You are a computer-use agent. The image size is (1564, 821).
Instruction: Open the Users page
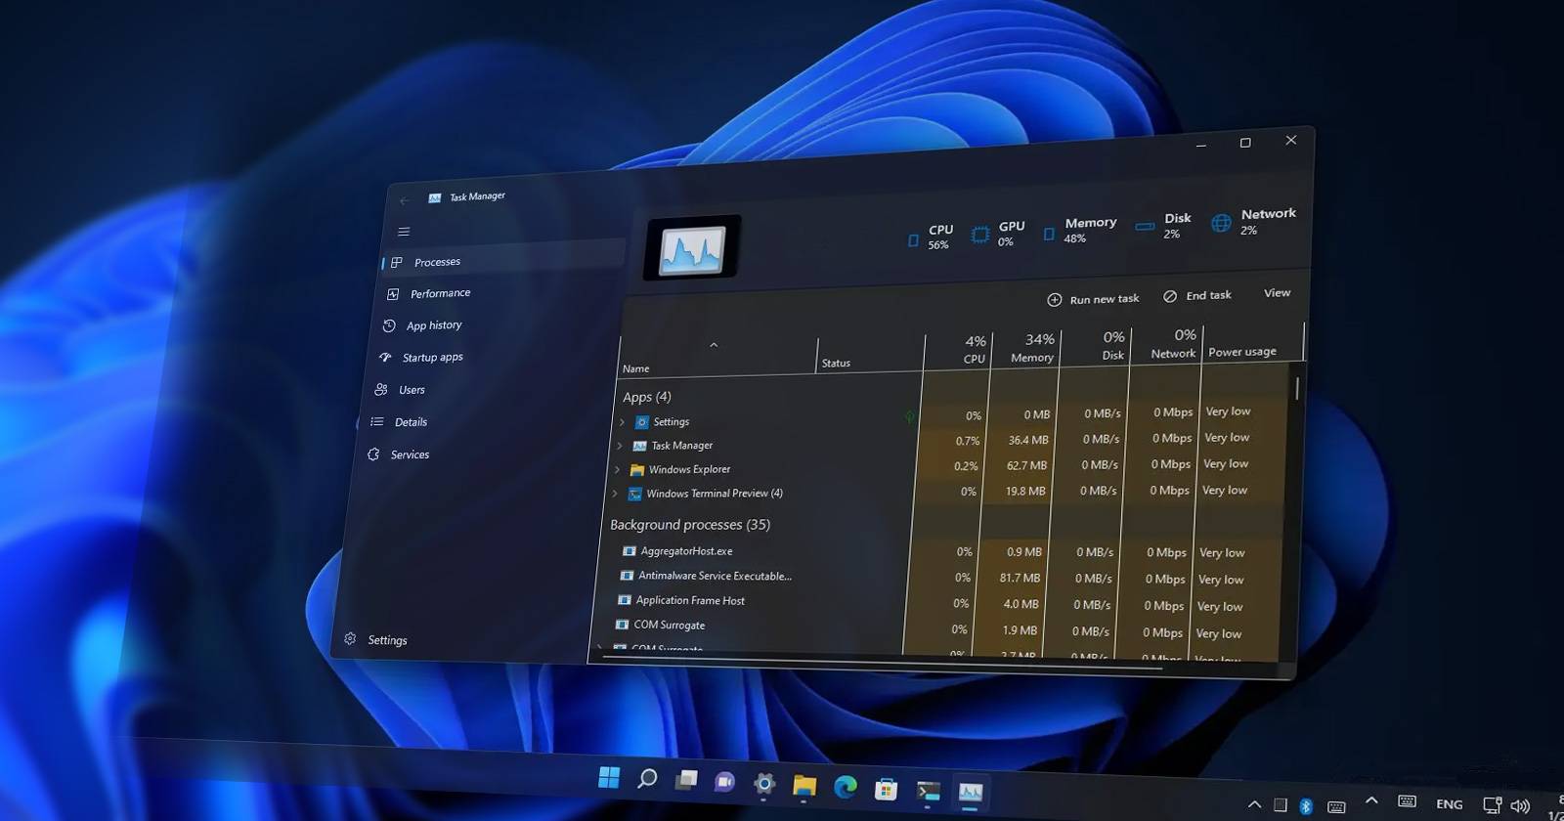[x=412, y=390]
